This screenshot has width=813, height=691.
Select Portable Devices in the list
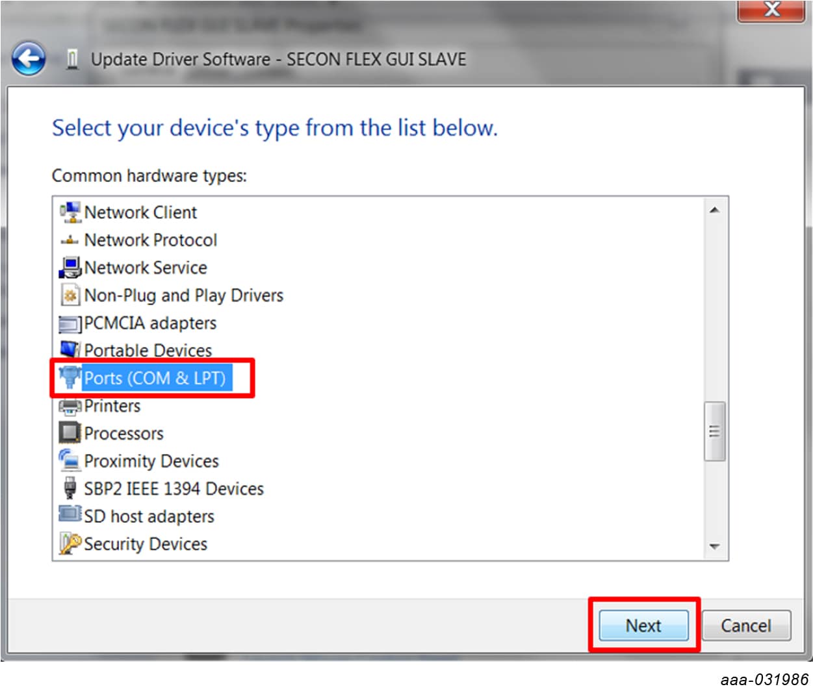[x=148, y=351]
